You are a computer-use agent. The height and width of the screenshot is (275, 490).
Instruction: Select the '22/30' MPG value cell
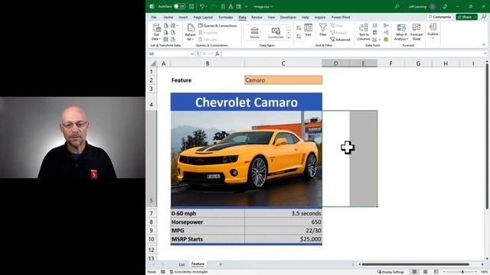283,231
